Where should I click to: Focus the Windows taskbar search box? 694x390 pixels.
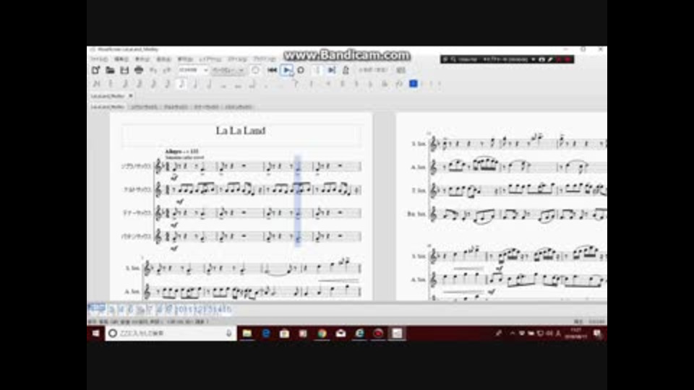pyautogui.click(x=171, y=334)
